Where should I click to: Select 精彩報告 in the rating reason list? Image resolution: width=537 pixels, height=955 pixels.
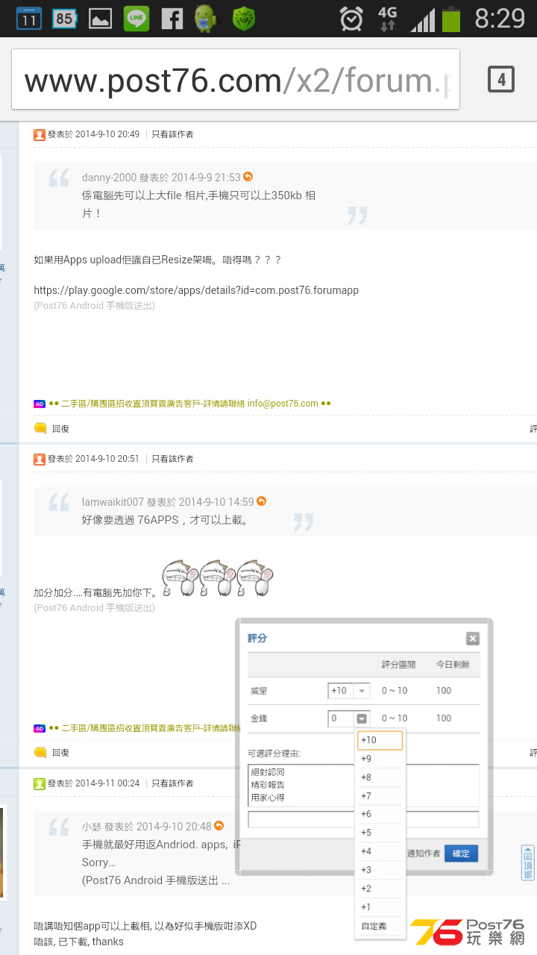click(x=268, y=785)
